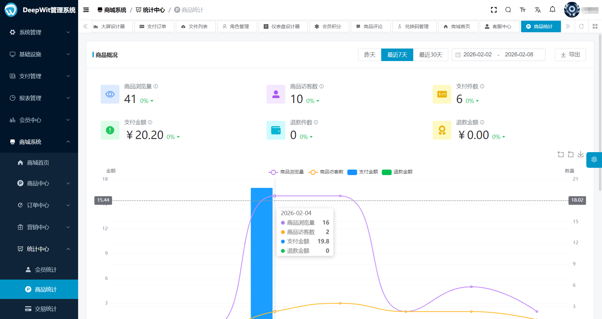This screenshot has height=319, width=602.
Task: Open the 仪表盘设计器 tab
Action: [283, 26]
